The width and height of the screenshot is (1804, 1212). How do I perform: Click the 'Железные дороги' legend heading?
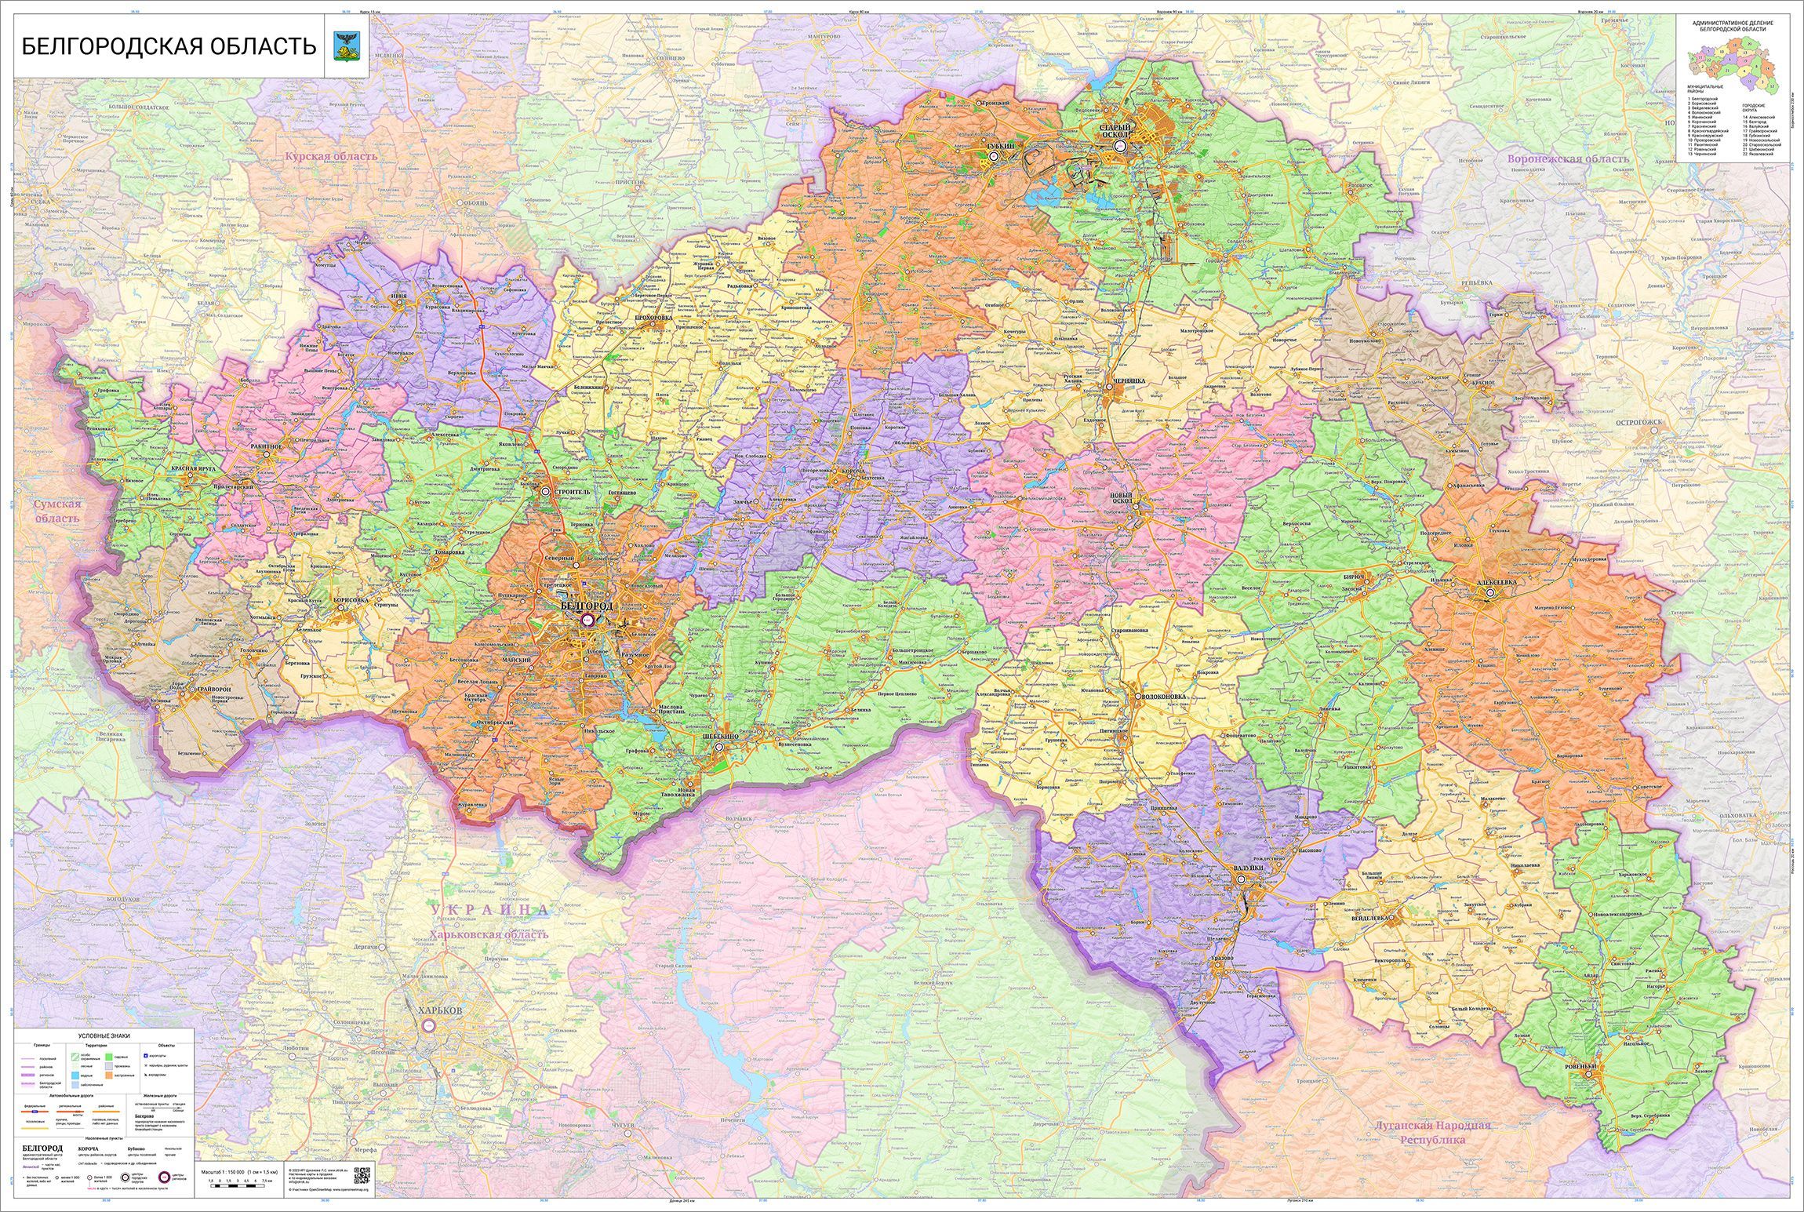[x=160, y=1096]
